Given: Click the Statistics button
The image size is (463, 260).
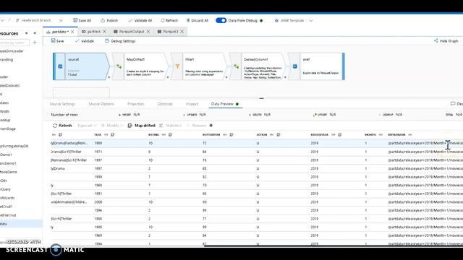Looking at the screenshot, I should [x=171, y=126].
